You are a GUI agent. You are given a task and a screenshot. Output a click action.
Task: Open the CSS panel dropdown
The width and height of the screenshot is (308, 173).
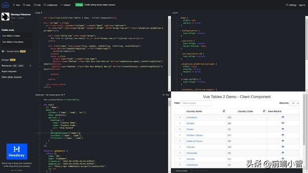(x=175, y=13)
